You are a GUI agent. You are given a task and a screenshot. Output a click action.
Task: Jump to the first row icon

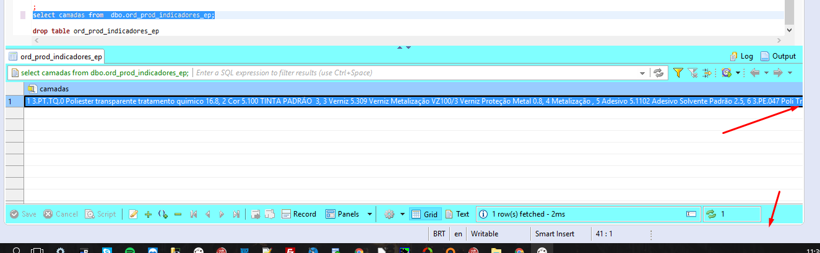tap(194, 214)
